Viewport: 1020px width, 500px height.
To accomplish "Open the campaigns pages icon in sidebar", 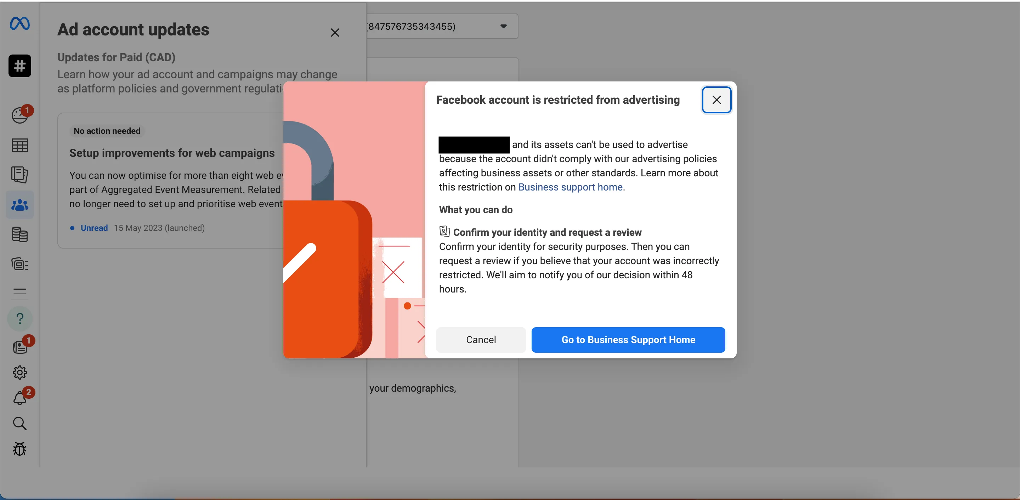I will click(x=19, y=175).
